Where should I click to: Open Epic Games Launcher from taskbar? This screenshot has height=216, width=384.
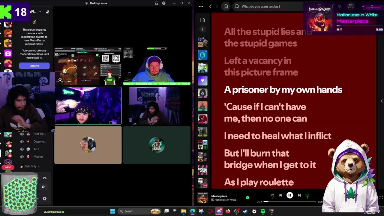(175, 211)
